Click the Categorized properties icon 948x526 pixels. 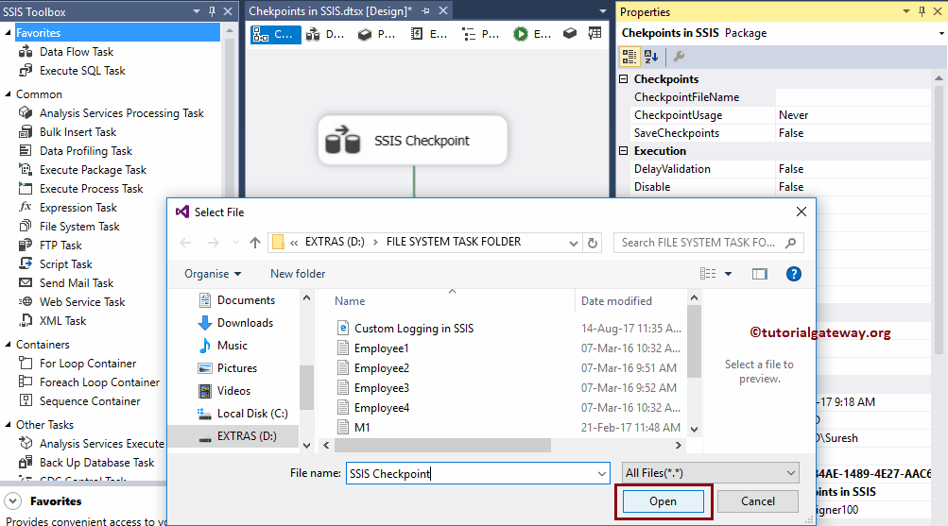click(x=630, y=57)
